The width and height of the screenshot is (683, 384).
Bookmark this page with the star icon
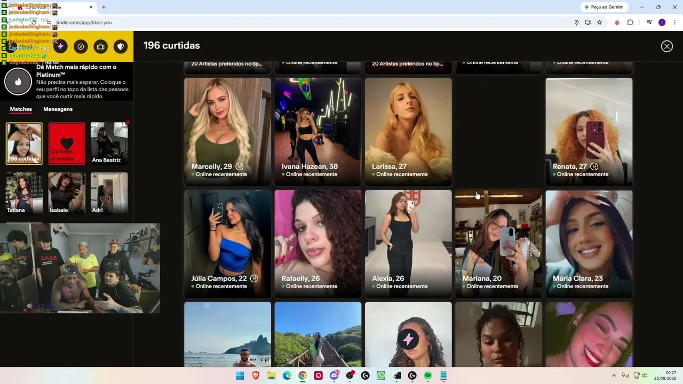[599, 22]
